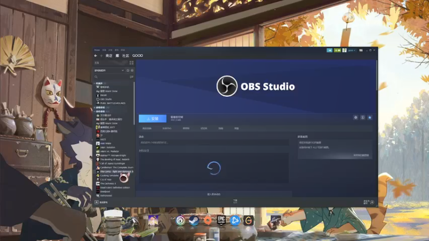
Task: Open the friends and chat plus icon
Action: [x=372, y=202]
